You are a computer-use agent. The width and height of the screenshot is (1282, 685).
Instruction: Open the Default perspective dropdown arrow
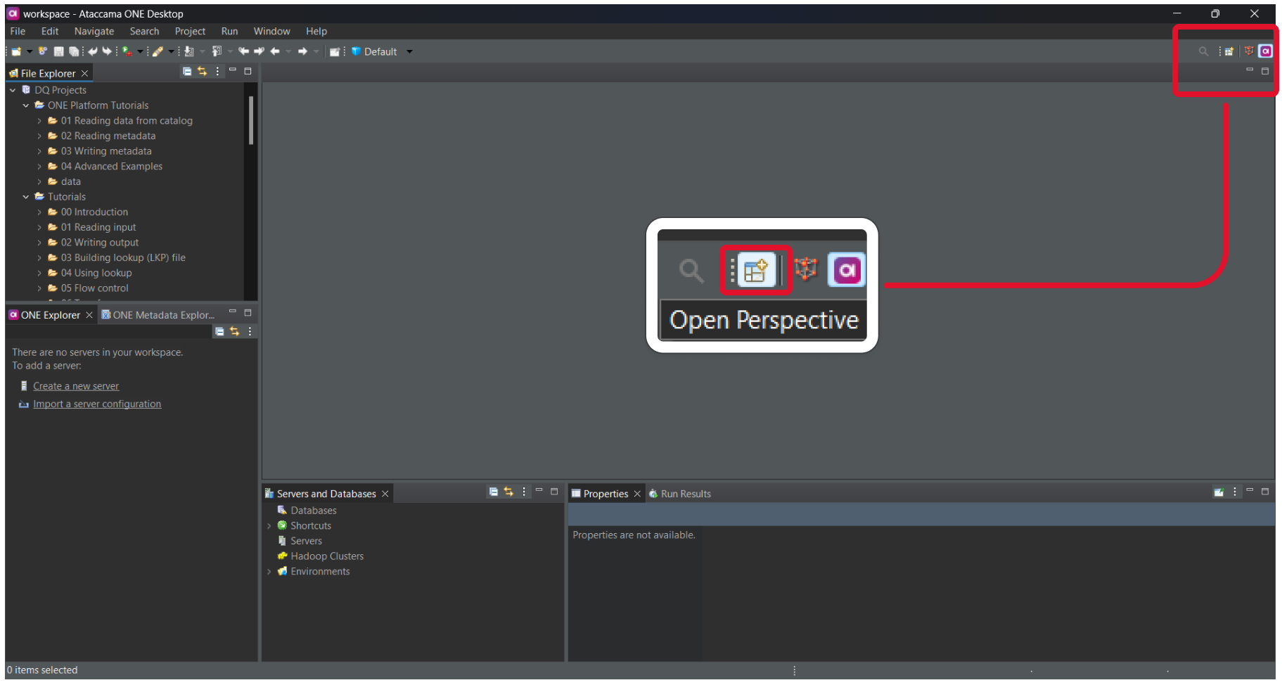409,51
